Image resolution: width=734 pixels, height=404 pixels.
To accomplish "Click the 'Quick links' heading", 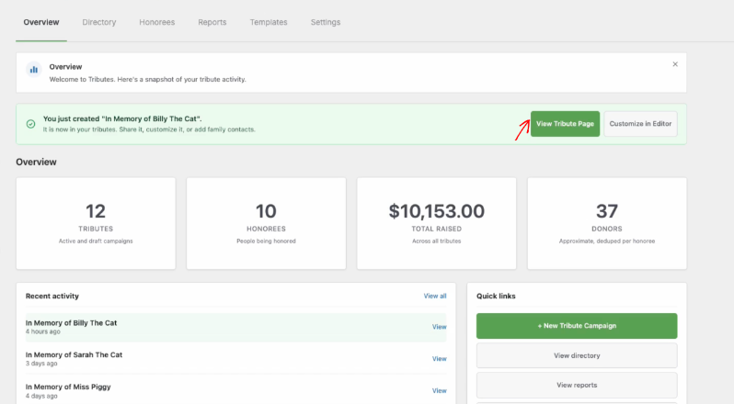I will tap(496, 296).
